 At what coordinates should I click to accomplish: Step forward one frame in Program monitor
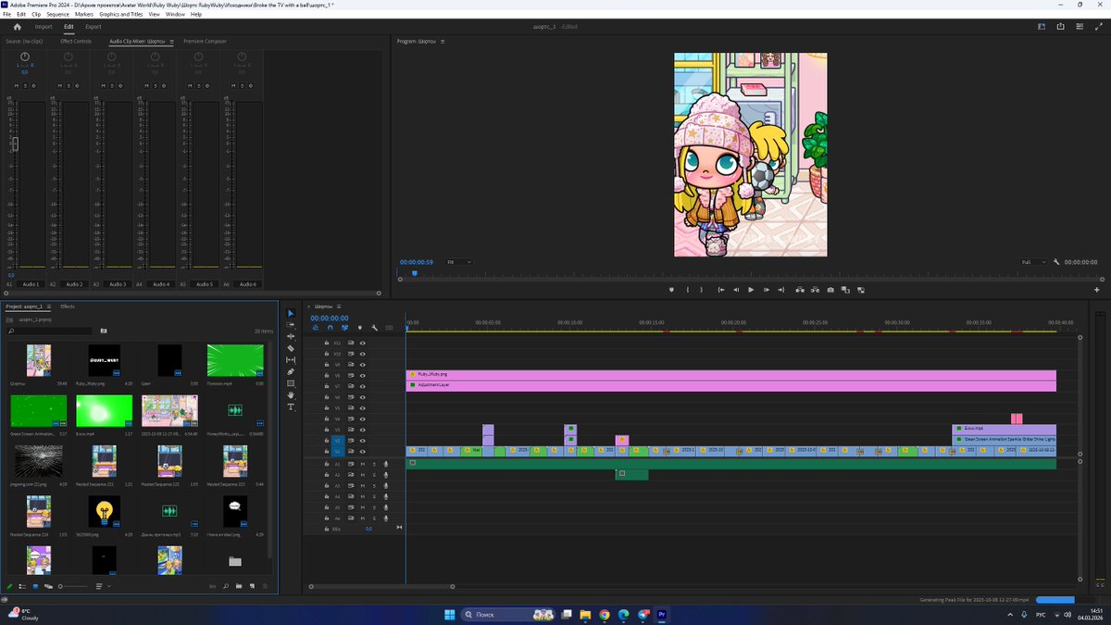(767, 290)
